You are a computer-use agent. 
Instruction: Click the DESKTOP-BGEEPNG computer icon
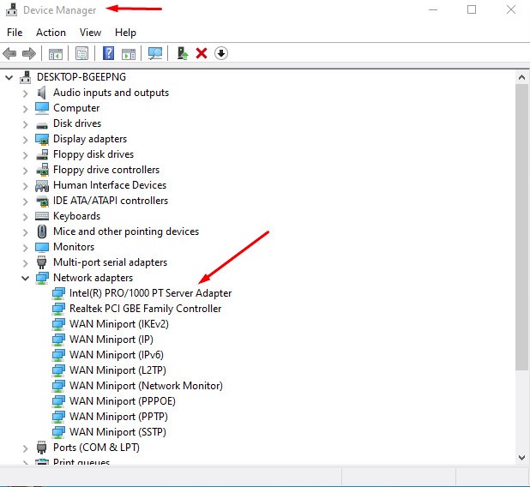tap(26, 77)
